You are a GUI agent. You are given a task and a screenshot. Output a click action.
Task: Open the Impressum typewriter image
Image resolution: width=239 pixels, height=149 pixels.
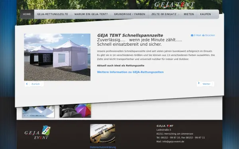click(x=103, y=134)
